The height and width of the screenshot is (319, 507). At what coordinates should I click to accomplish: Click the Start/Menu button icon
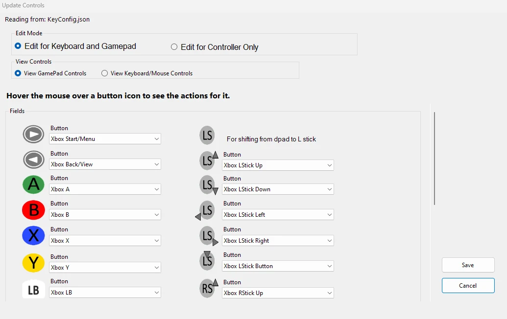point(33,135)
